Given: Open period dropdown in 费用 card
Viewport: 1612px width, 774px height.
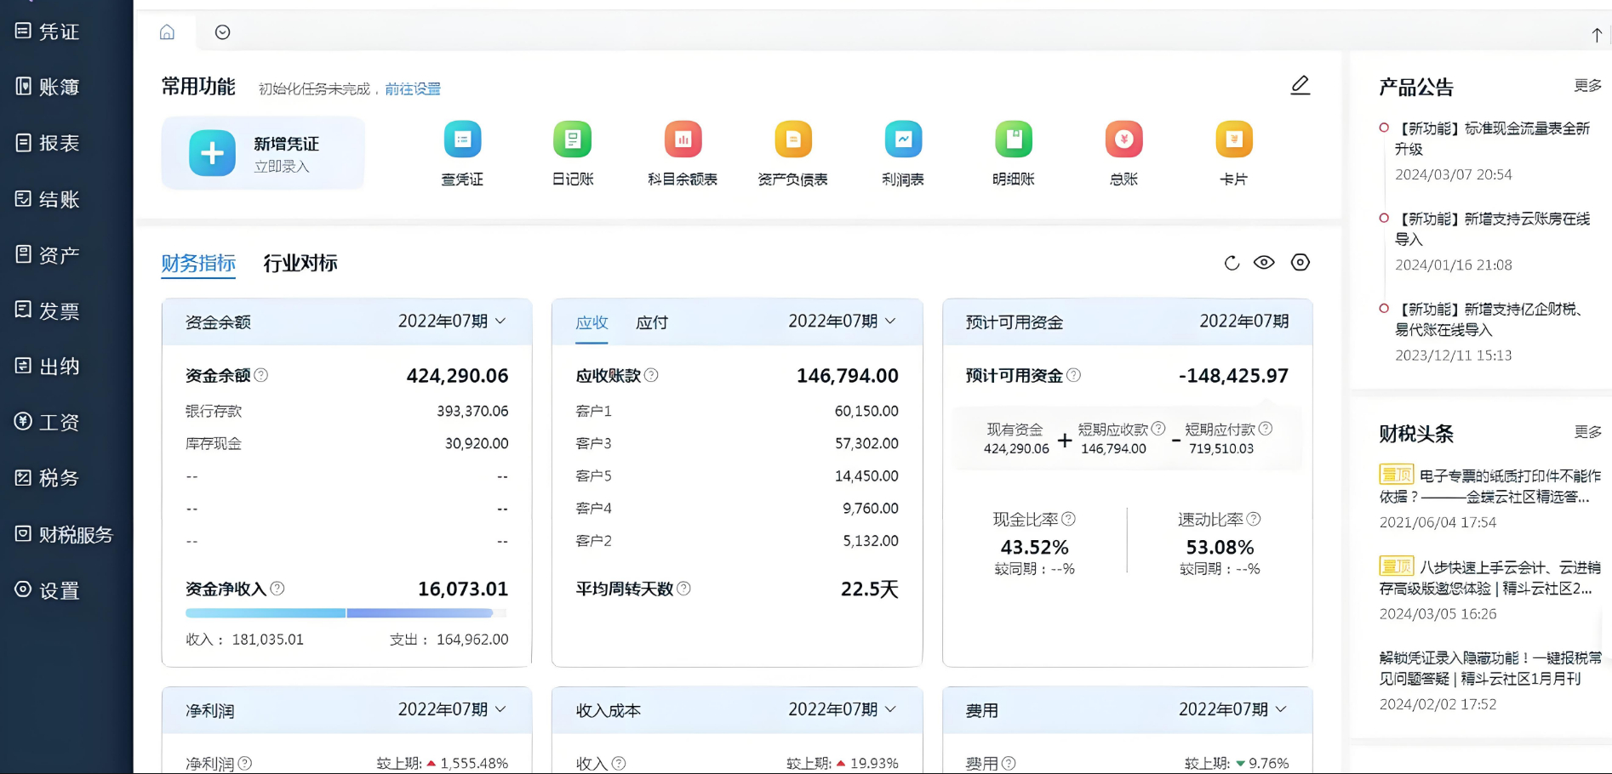Looking at the screenshot, I should [x=1232, y=709].
